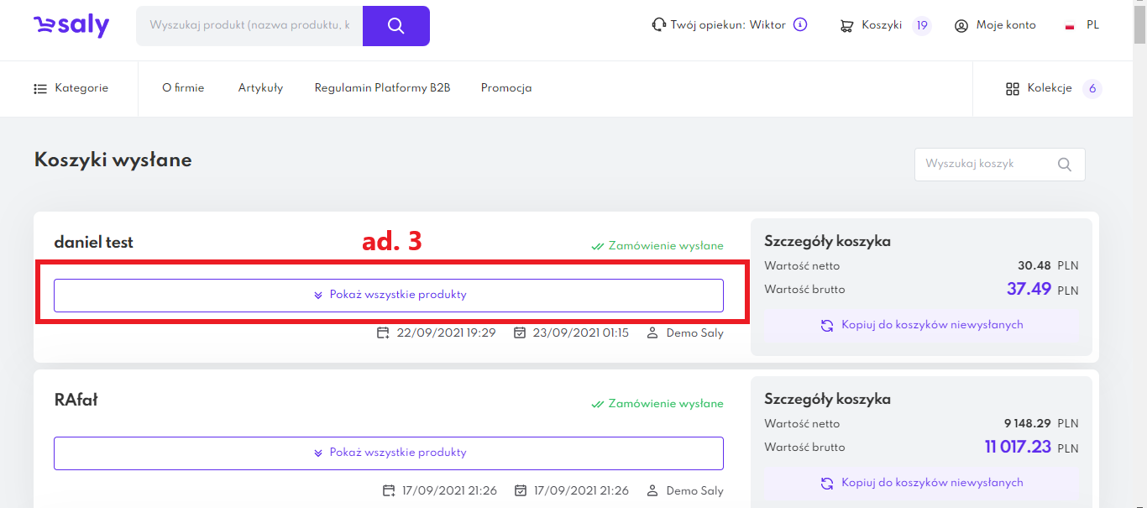This screenshot has height=508, width=1147.
Task: Click the info icon beside Wiktor
Action: click(800, 25)
